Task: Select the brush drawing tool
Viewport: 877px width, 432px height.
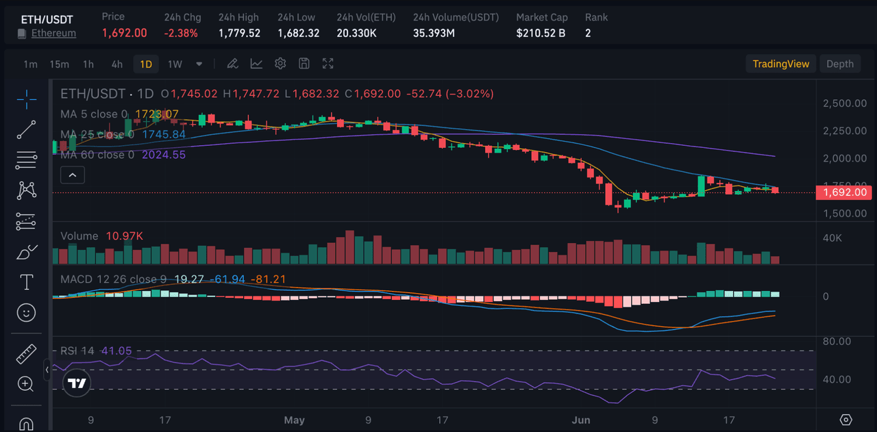Action: click(26, 252)
